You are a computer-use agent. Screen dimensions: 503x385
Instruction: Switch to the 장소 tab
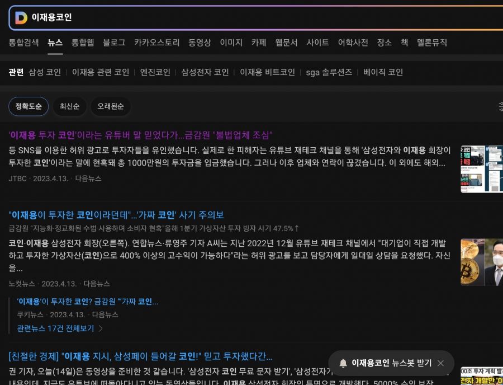click(385, 43)
